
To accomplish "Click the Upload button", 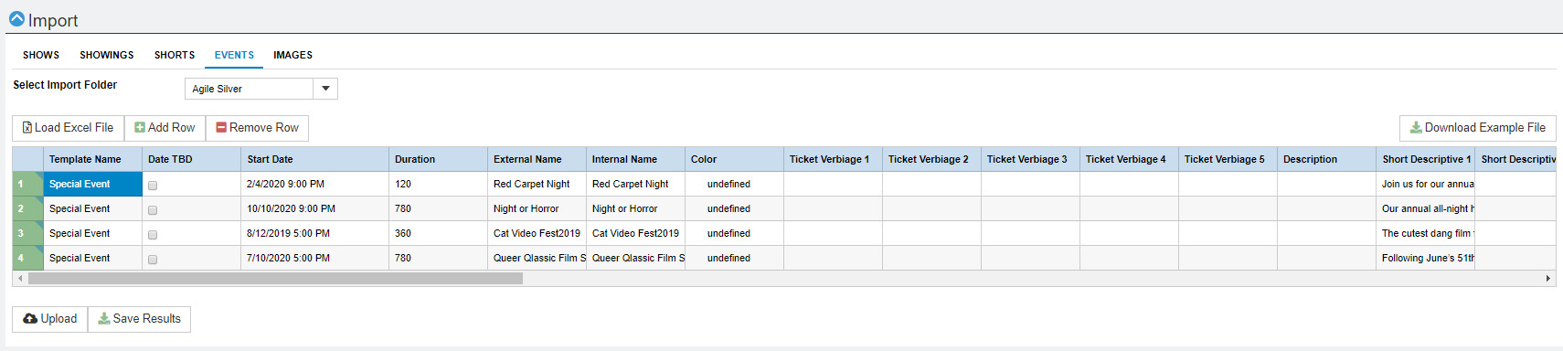I will pos(50,319).
